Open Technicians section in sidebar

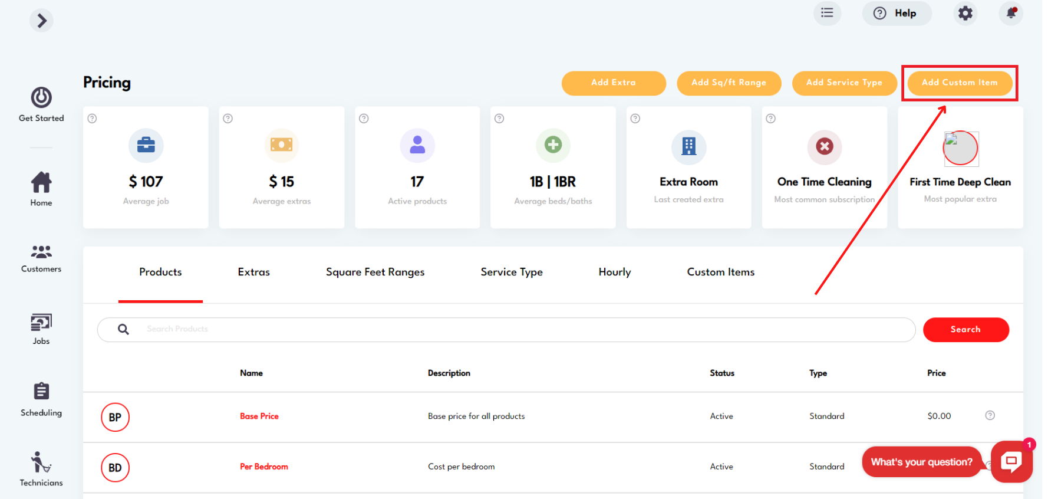point(41,470)
